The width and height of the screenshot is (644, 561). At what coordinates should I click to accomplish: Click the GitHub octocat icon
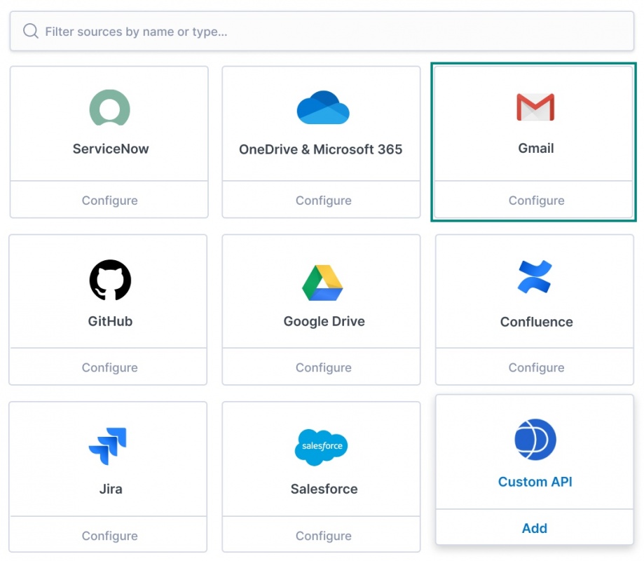110,280
